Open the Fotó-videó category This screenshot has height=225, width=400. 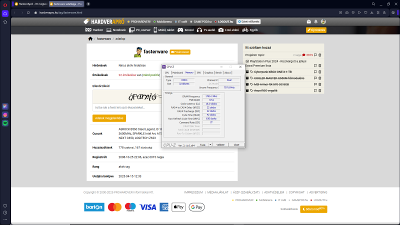tap(228, 30)
